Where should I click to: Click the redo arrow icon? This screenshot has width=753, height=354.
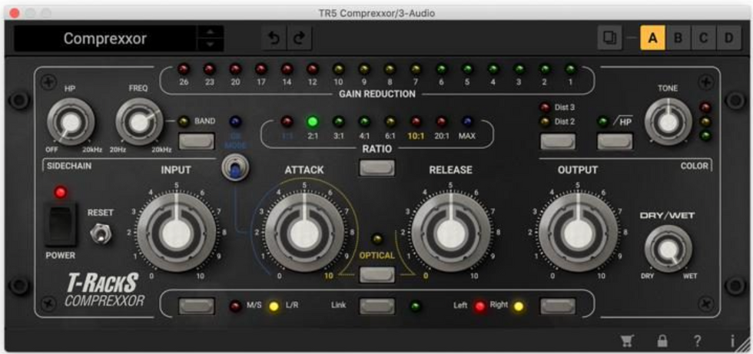pos(299,38)
